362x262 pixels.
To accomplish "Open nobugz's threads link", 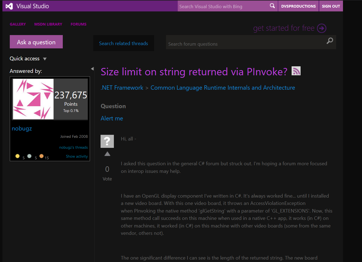I will pyautogui.click(x=73, y=147).
